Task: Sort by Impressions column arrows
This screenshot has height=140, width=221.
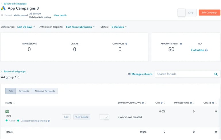Action: [x=194, y=103]
